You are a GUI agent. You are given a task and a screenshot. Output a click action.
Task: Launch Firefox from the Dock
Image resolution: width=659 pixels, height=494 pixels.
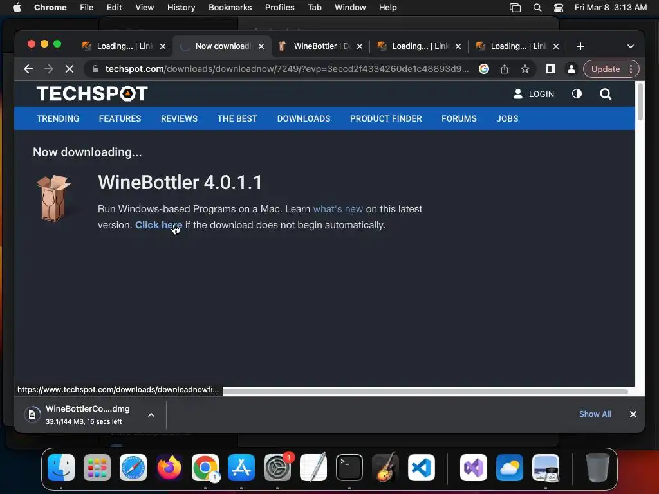pos(169,468)
